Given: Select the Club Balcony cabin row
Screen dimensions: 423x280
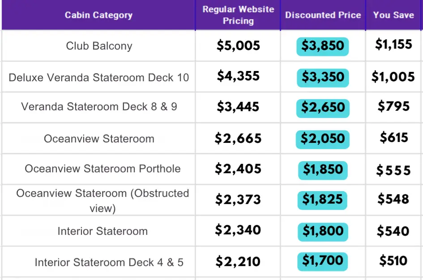Looking at the screenshot, I should pos(99,46).
